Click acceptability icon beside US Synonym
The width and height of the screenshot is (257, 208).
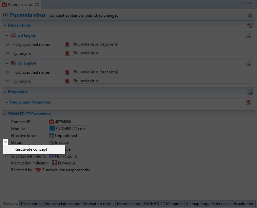[67, 81]
